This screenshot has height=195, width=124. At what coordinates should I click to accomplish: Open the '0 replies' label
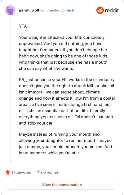point(51,172)
